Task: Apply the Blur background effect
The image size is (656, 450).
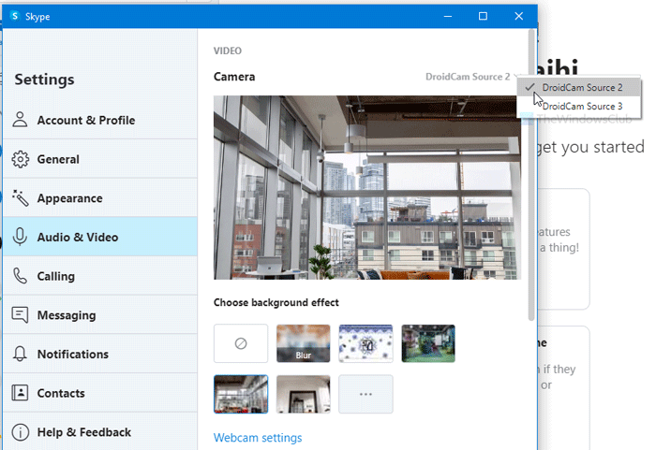Action: [304, 343]
